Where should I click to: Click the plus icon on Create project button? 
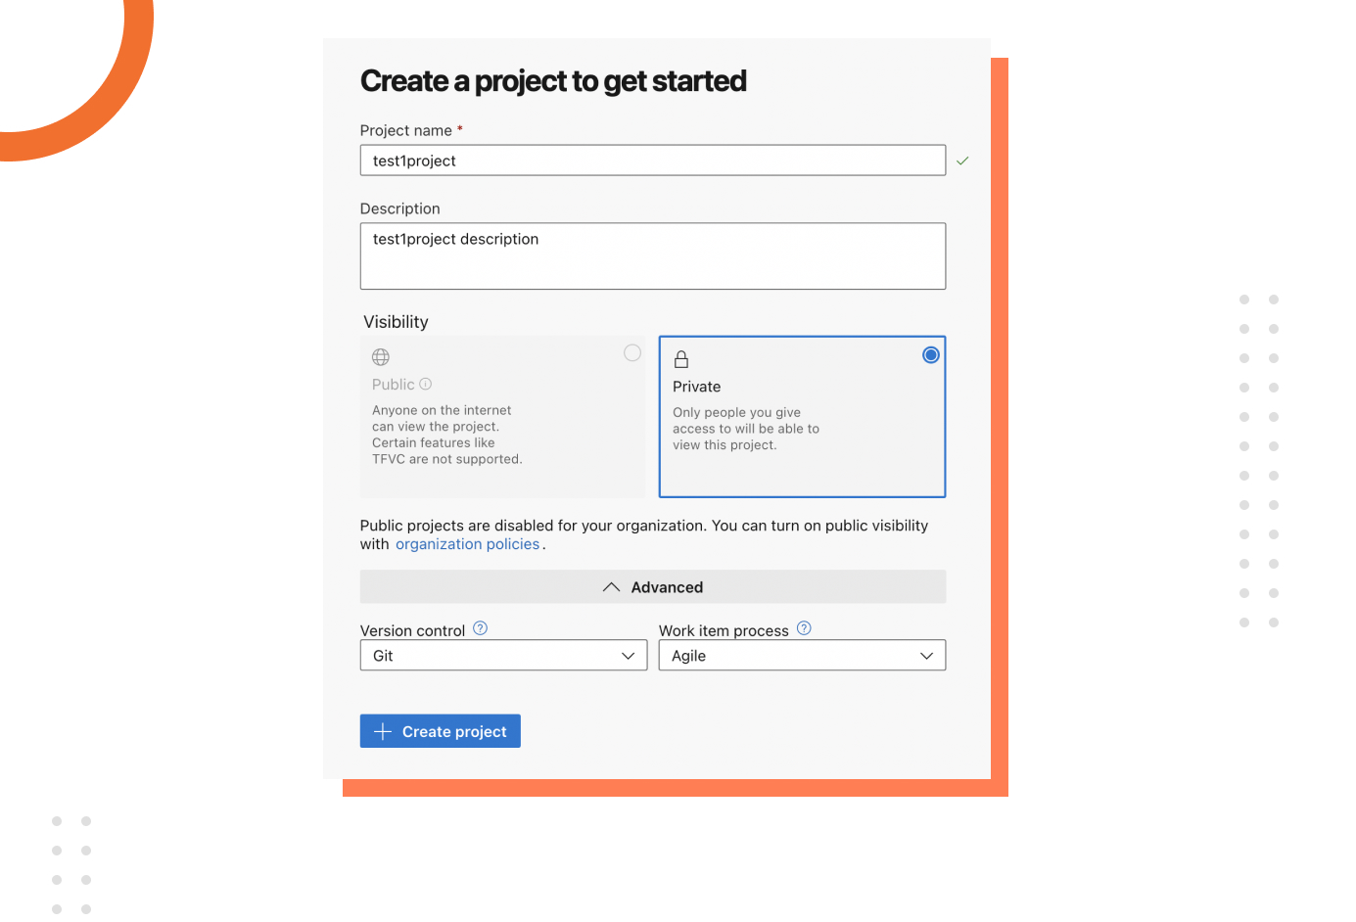coord(382,730)
